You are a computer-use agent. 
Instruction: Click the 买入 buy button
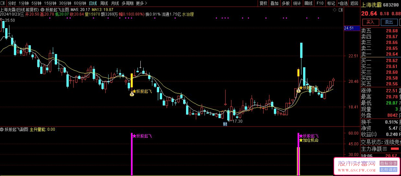[x=370, y=22]
